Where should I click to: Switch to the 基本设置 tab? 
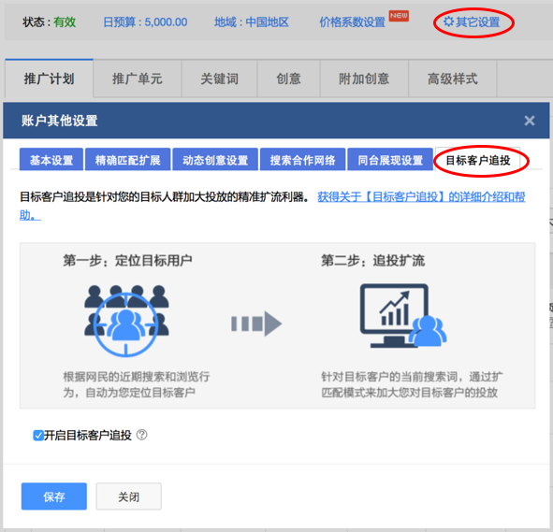[x=51, y=160]
